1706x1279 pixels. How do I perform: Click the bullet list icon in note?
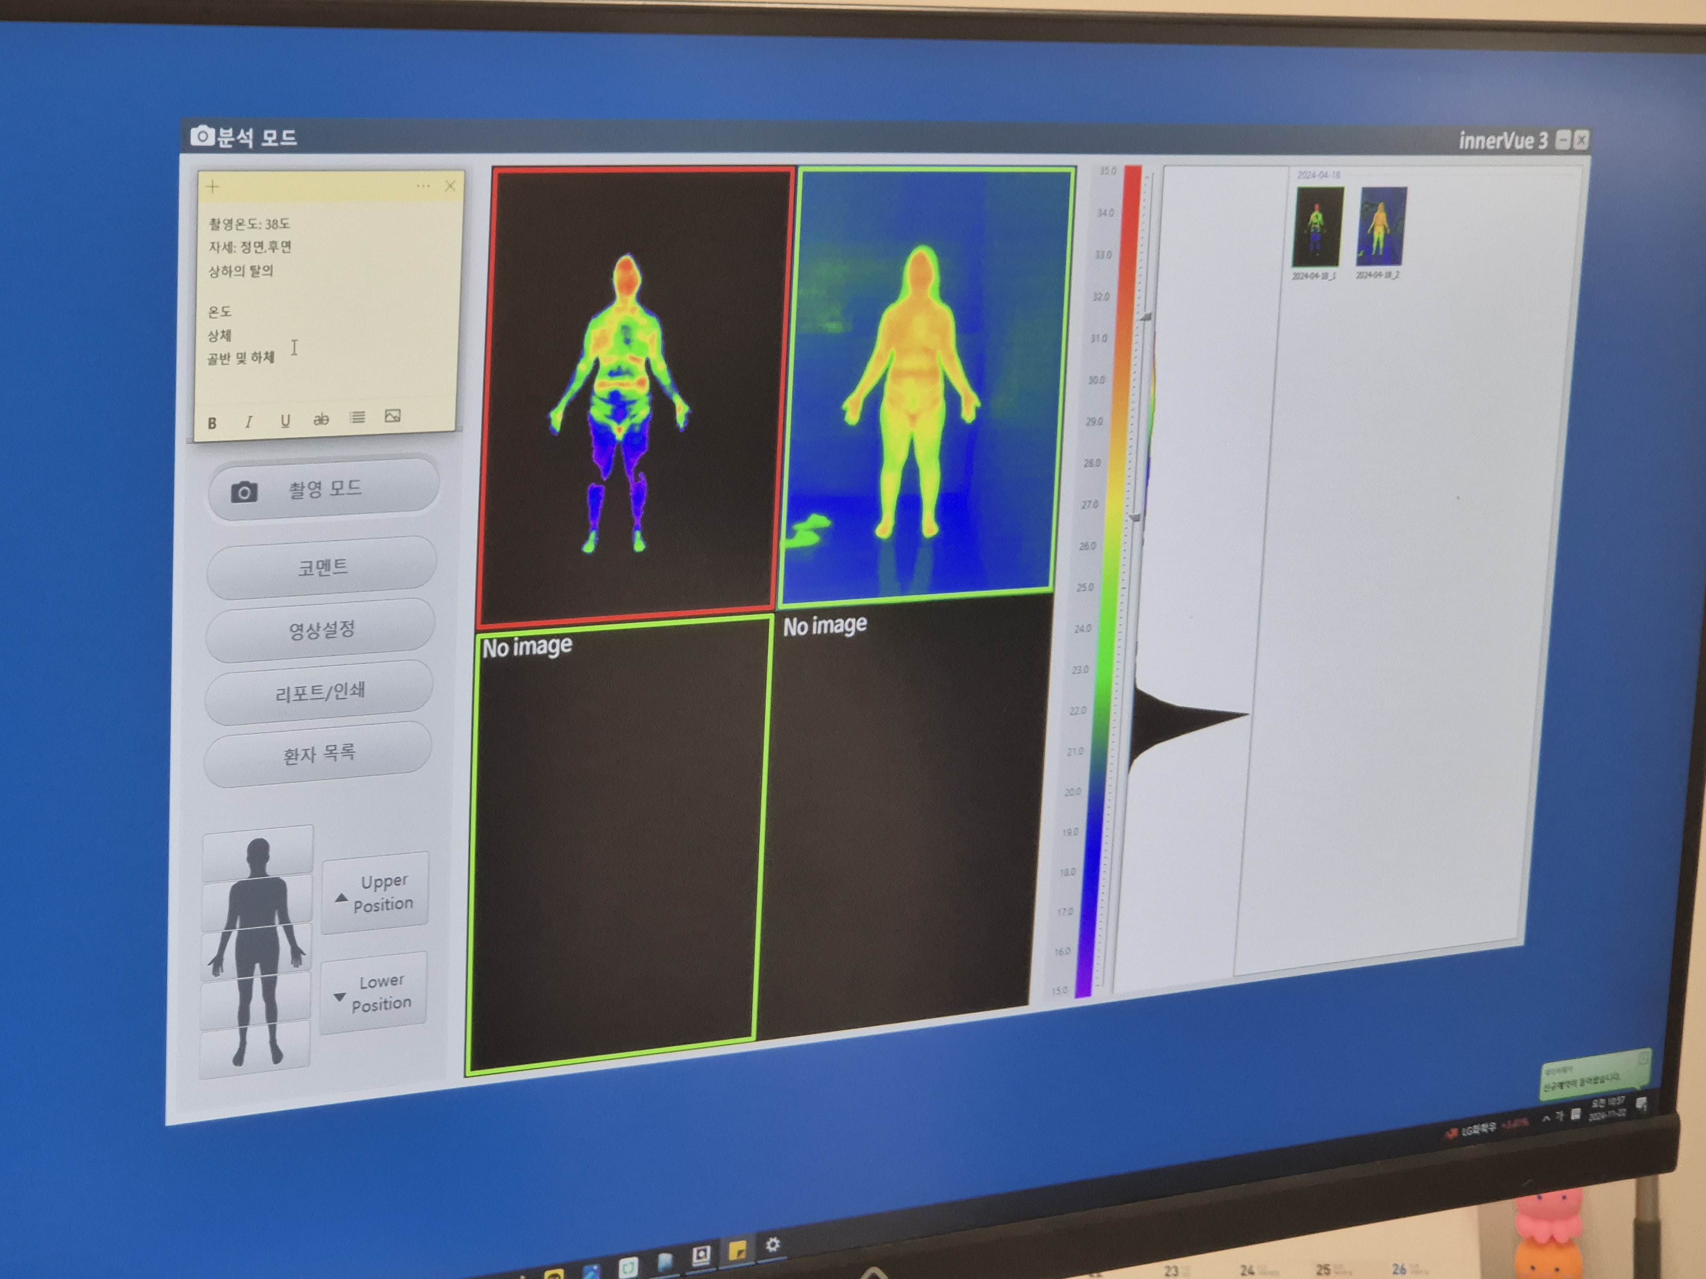pyautogui.click(x=357, y=417)
